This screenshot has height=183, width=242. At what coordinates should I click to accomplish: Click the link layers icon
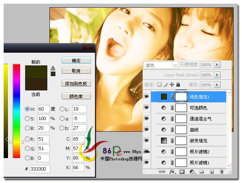(x=161, y=171)
